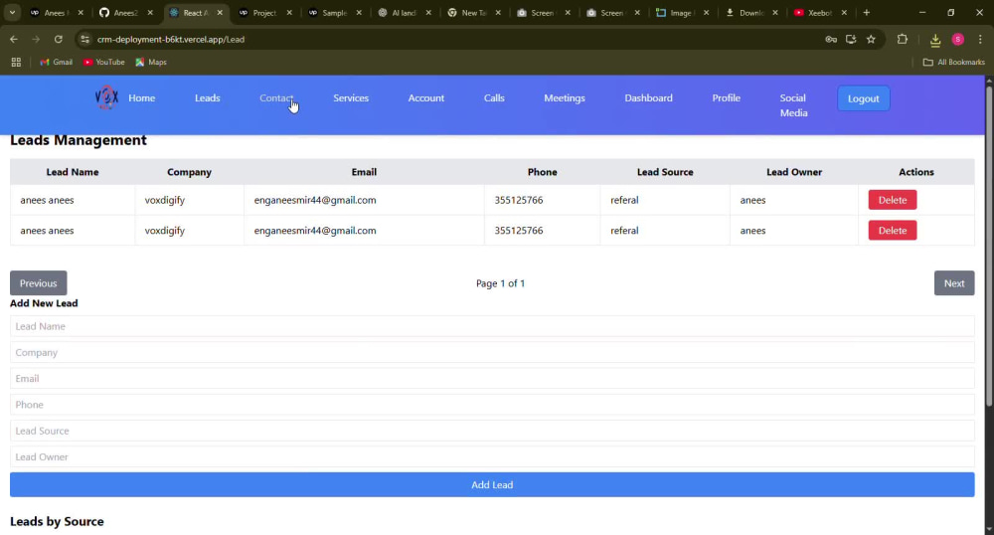Switch to the Downloads tab

click(x=751, y=13)
